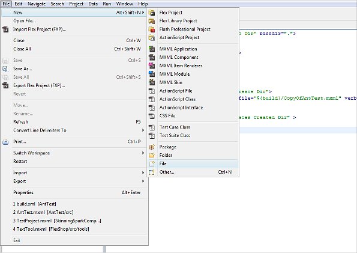Open the Data menu
This screenshot has height=253, width=357.
coord(93,4)
